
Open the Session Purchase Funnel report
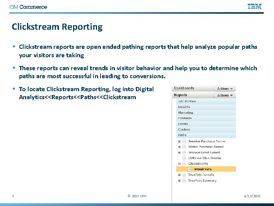(207, 141)
